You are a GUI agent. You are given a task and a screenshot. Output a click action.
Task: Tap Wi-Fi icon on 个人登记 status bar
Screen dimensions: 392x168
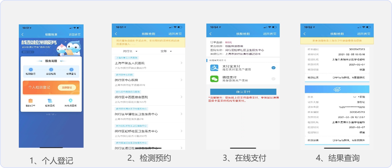tap(75, 28)
